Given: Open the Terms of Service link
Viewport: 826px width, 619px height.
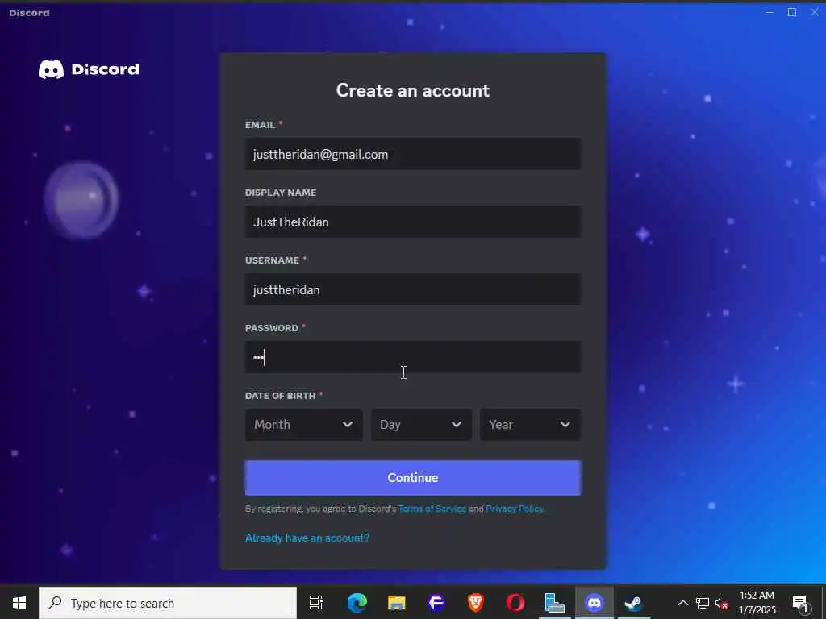Looking at the screenshot, I should [x=432, y=509].
